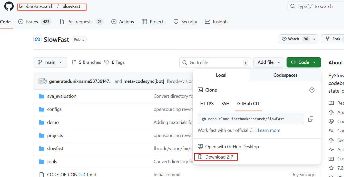Focus the Go to file search field
The image size is (344, 177).
[215, 62]
